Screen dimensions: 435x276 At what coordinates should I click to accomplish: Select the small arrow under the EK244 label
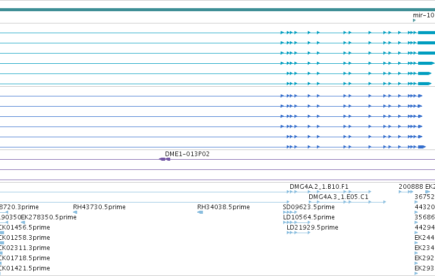tap(416, 243)
